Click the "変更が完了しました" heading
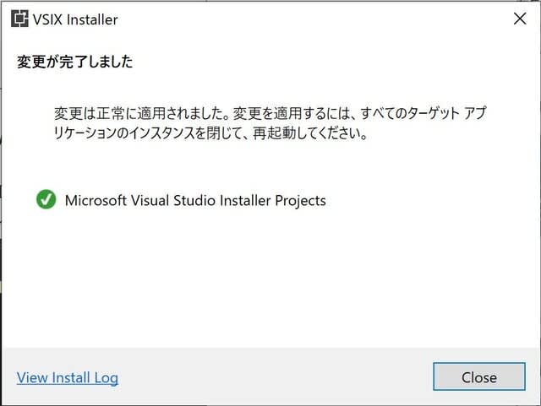 [x=75, y=62]
